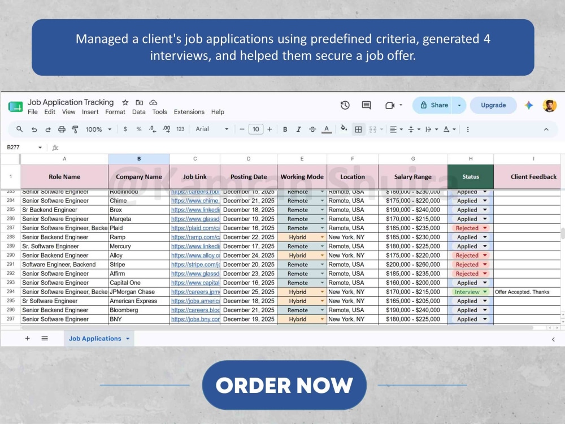This screenshot has height=424, width=565.
Task: Click the Status header cell
Action: tap(471, 176)
